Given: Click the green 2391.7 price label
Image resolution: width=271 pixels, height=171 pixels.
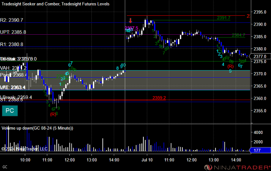Looking at the screenshot, I should (224, 18).
